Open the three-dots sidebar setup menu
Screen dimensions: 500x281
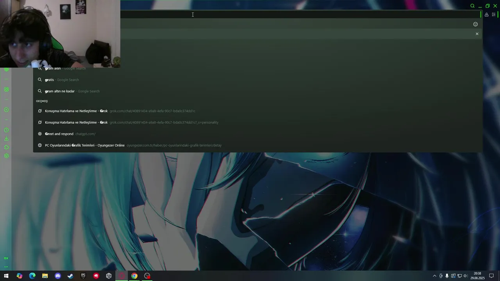coord(6,267)
